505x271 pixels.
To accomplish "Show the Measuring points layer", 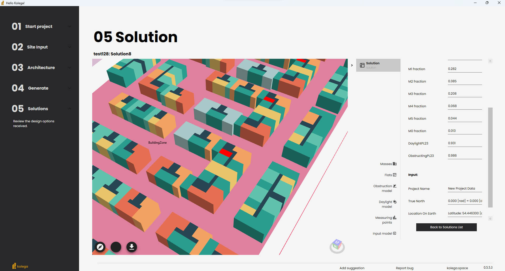I will tap(386, 220).
